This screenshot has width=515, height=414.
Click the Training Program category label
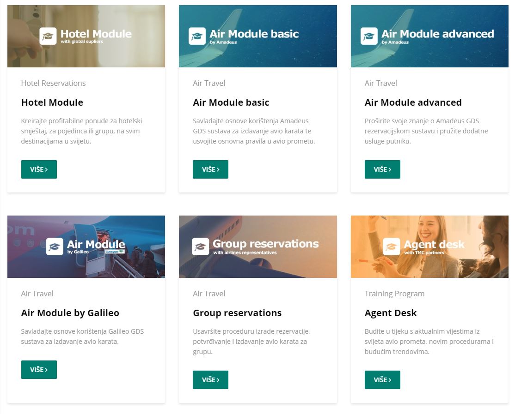(394, 294)
